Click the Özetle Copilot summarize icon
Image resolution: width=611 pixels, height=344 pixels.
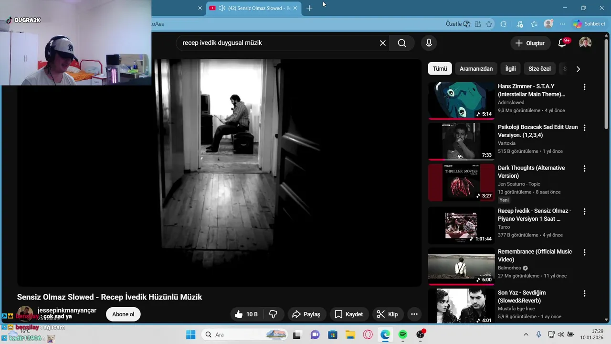458,24
